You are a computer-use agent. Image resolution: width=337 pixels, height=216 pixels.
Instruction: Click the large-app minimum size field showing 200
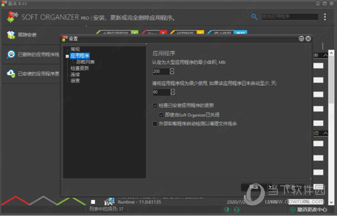click(161, 71)
